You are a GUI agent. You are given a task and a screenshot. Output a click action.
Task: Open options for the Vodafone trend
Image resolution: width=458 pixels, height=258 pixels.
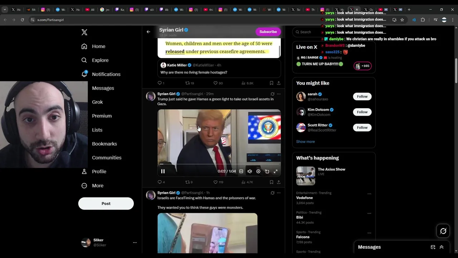pyautogui.click(x=369, y=194)
